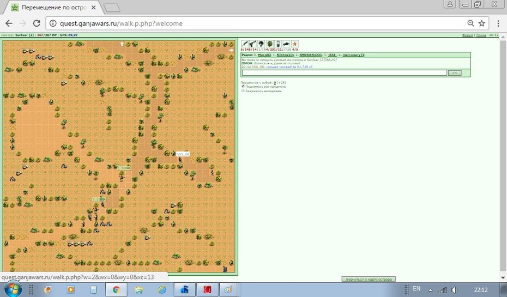
Task: Click the VVS_08 name label on map
Action: coord(183,154)
